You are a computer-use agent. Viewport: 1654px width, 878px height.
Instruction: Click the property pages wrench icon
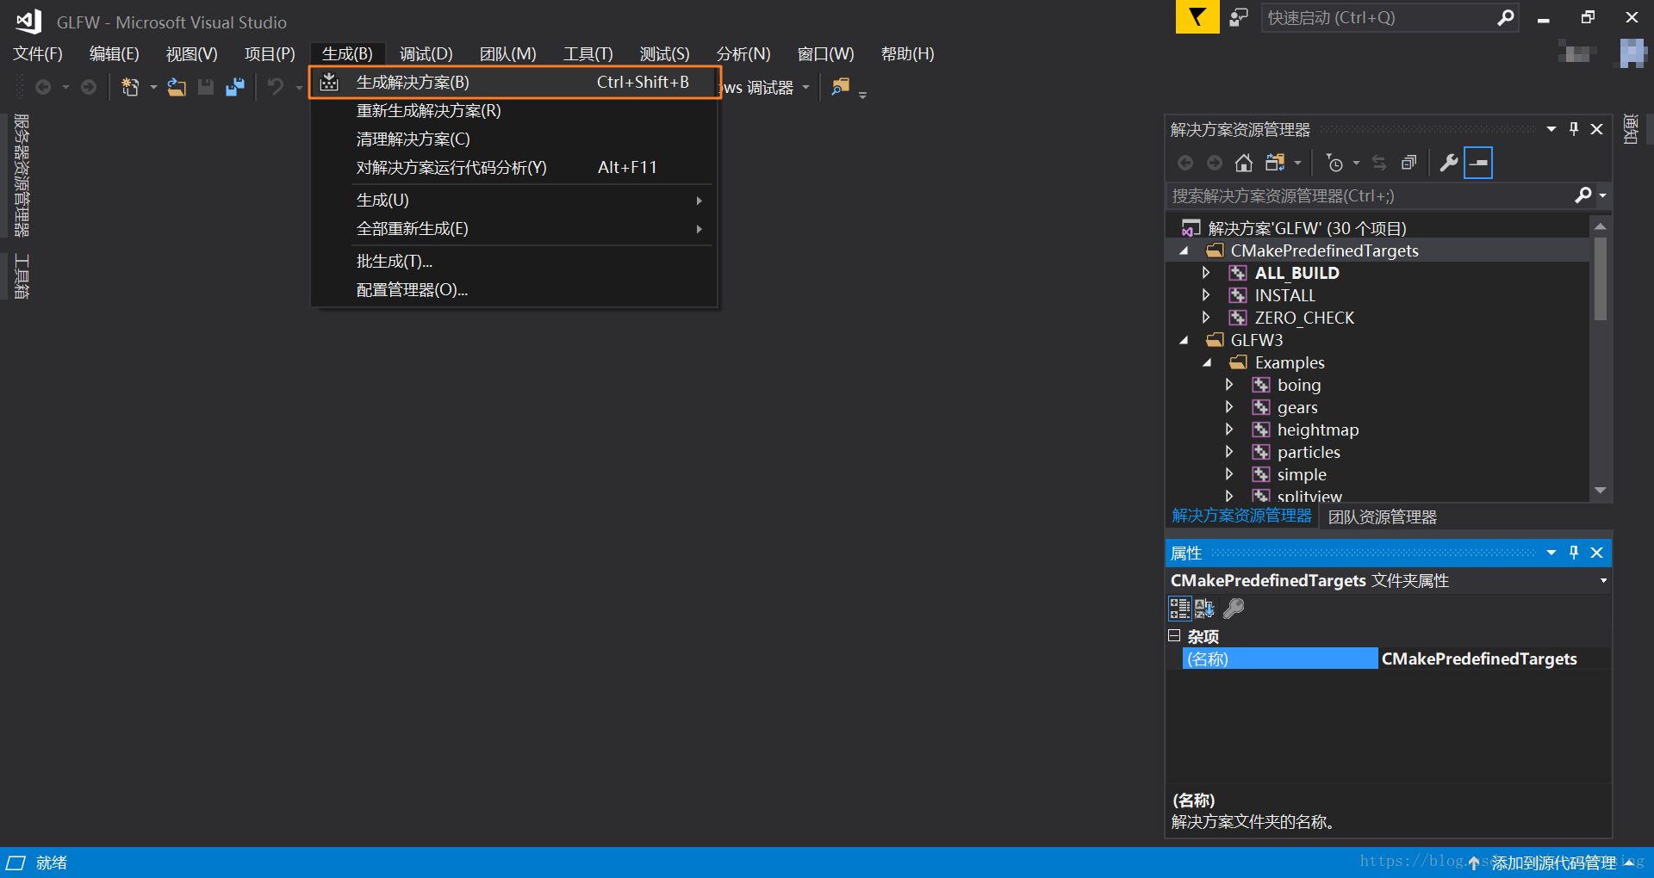(x=1234, y=609)
